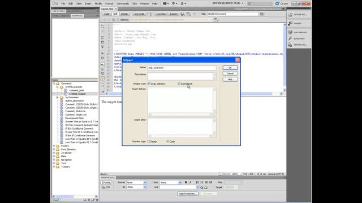Click the New Snippet Folder icon
This screenshot has height=203, width=362.
pos(85,200)
